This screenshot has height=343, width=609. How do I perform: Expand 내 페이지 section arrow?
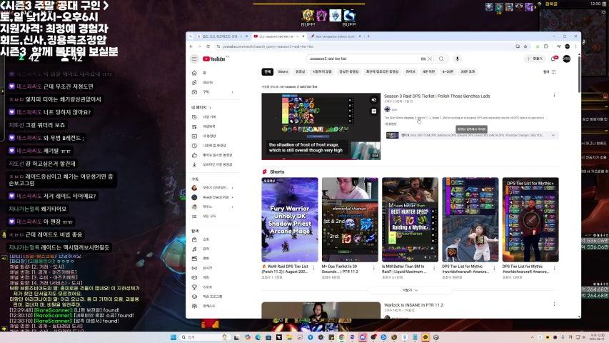click(211, 107)
